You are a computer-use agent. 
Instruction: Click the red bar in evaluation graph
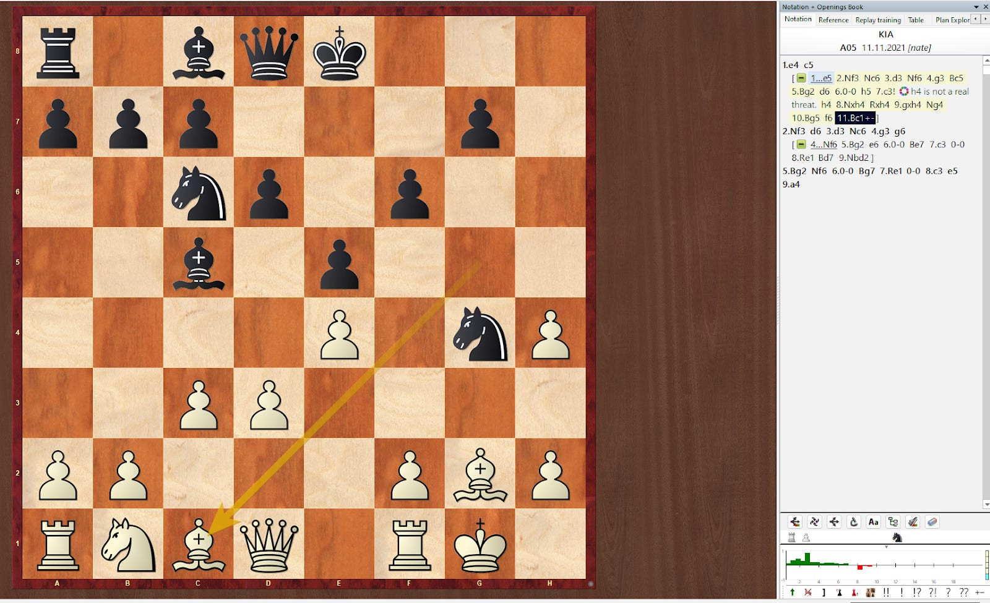(x=860, y=567)
